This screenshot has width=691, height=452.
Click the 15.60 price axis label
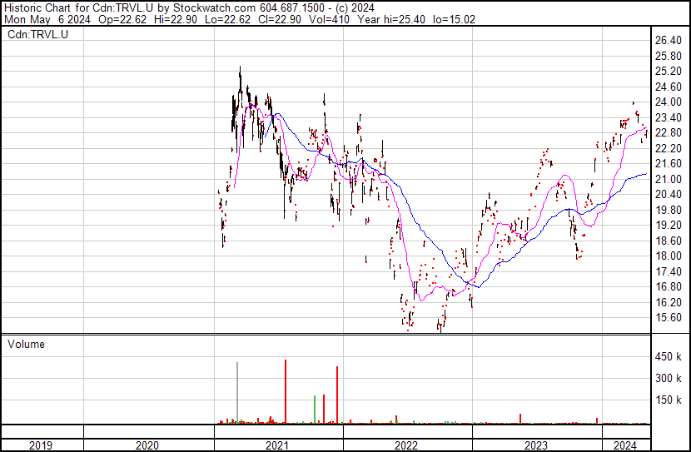point(668,318)
